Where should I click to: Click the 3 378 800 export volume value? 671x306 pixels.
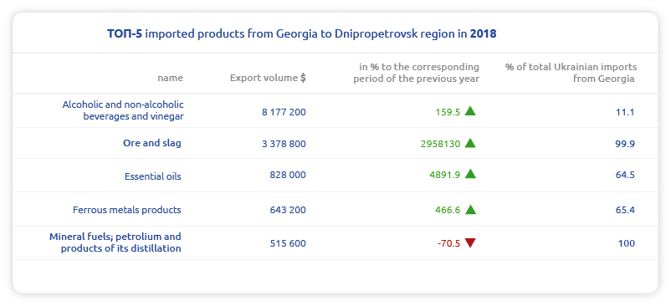284,144
